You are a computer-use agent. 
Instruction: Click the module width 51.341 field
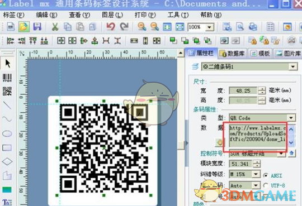click(240, 164)
